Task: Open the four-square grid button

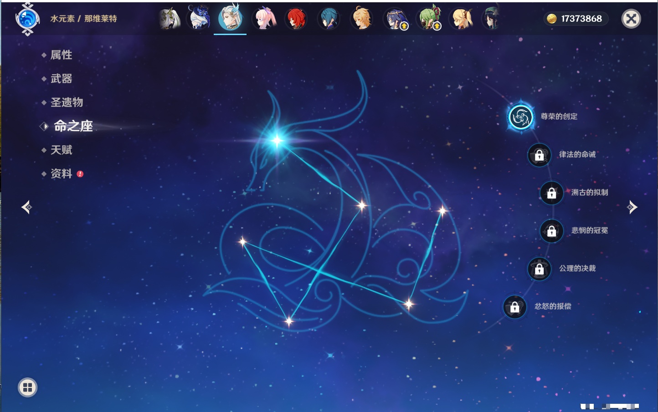Action: tap(27, 387)
